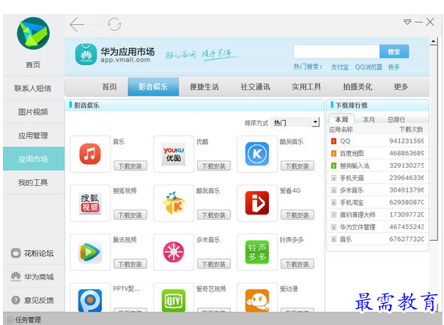Screen dimensions: 444x325
Task: Go forward with the right arrow
Action: 95,24
